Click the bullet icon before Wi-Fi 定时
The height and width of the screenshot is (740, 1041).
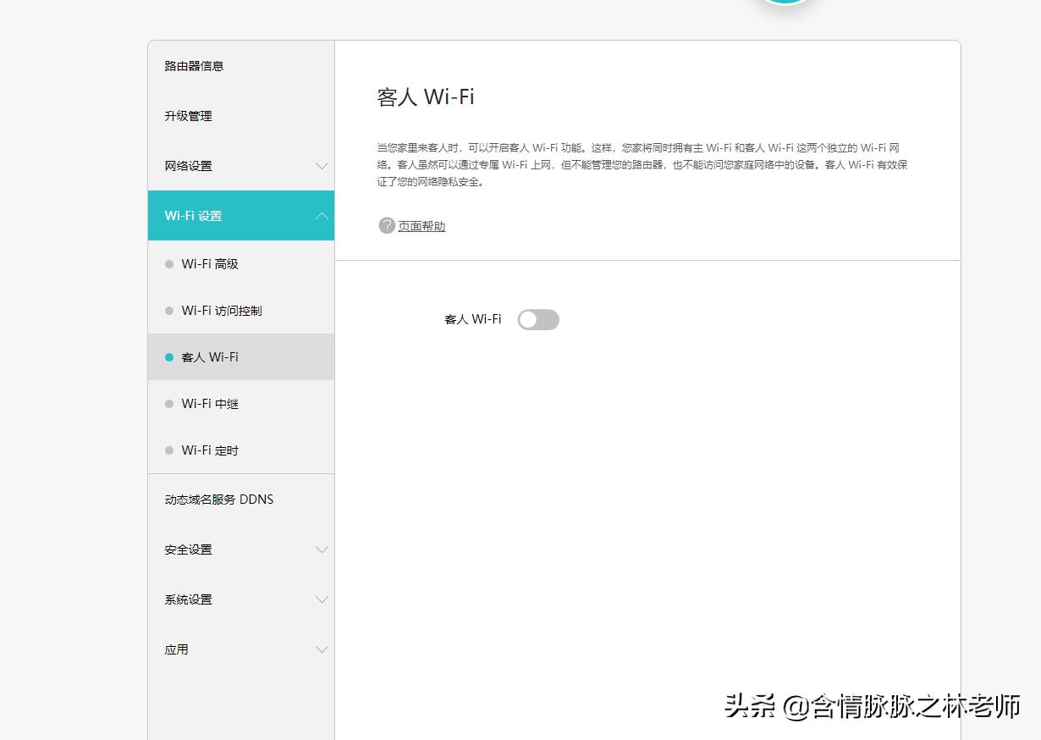pyautogui.click(x=168, y=450)
